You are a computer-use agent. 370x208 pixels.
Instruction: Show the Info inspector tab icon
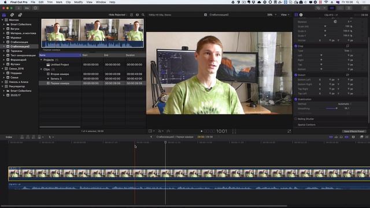click(x=301, y=15)
